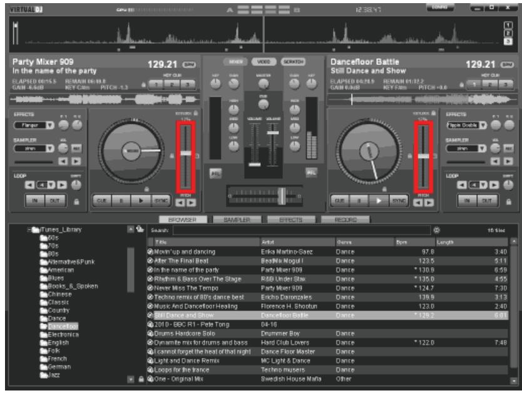This screenshot has width=522, height=393.
Task: Switch center panel to SCRATCH
Action: (294, 62)
